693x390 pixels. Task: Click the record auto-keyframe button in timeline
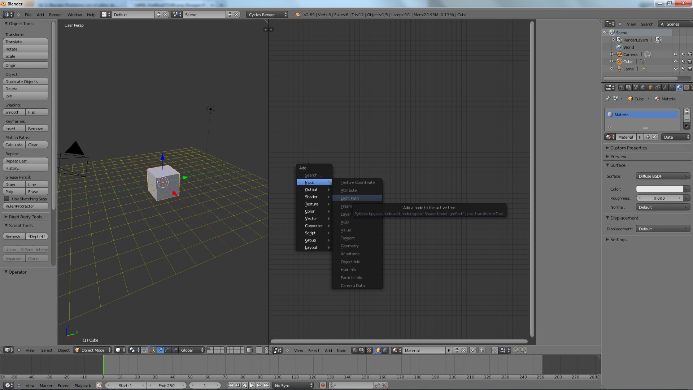[323, 385]
